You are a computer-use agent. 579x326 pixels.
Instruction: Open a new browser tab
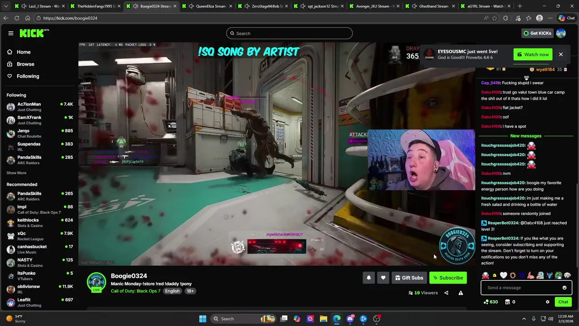click(519, 6)
